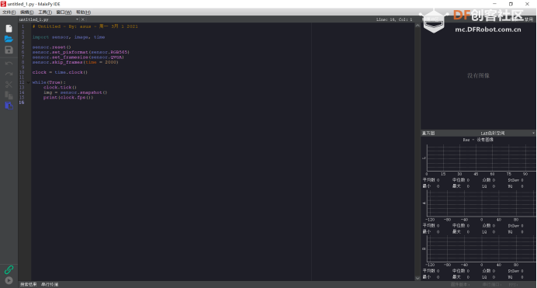Viewport: 537px width, 288px height.
Task: Click clock = time.clock() on line 10
Action: pyautogui.click(x=60, y=72)
